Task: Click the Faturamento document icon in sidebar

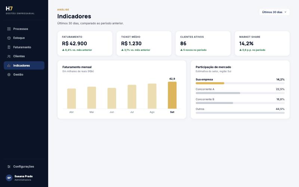Action: pyautogui.click(x=9, y=47)
